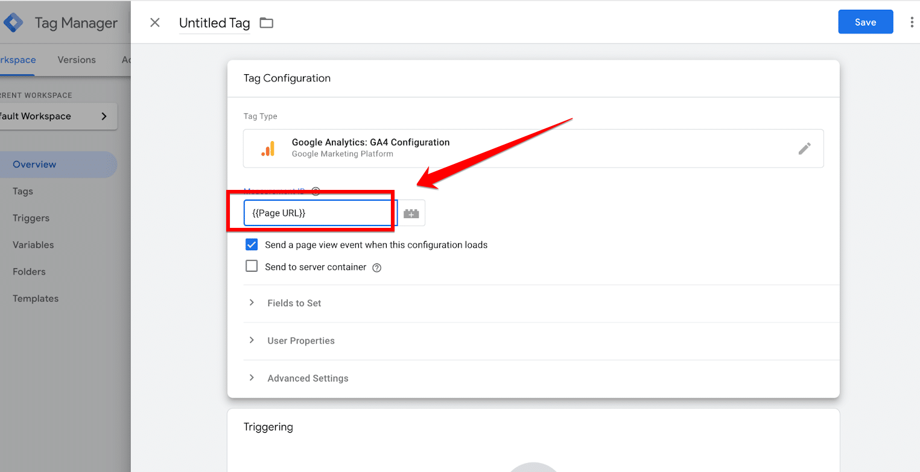Open the three-dot more actions menu
This screenshot has width=920, height=472.
click(911, 22)
